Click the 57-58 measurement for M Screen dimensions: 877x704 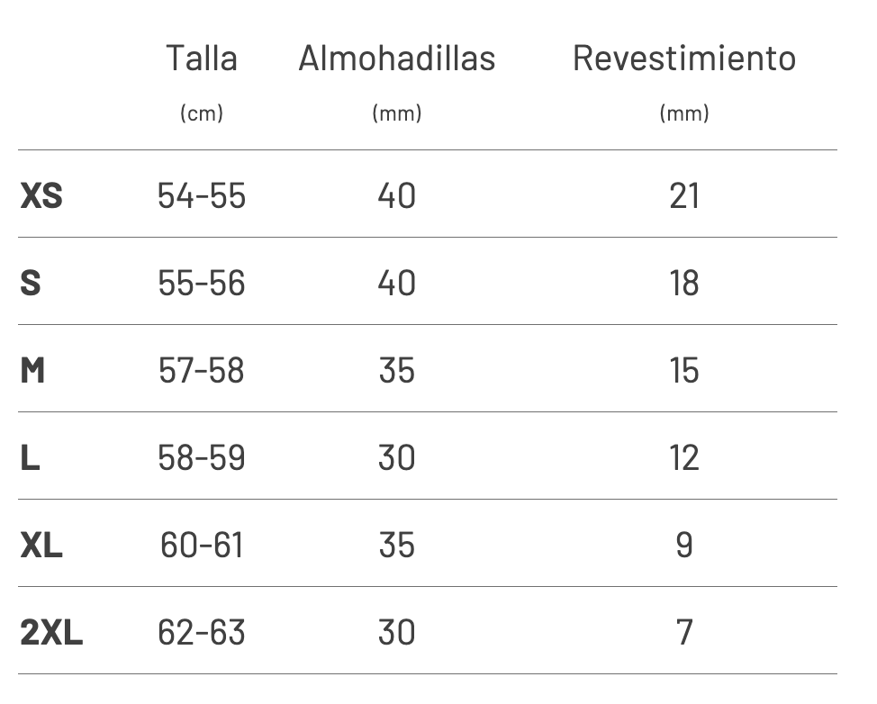[202, 370]
